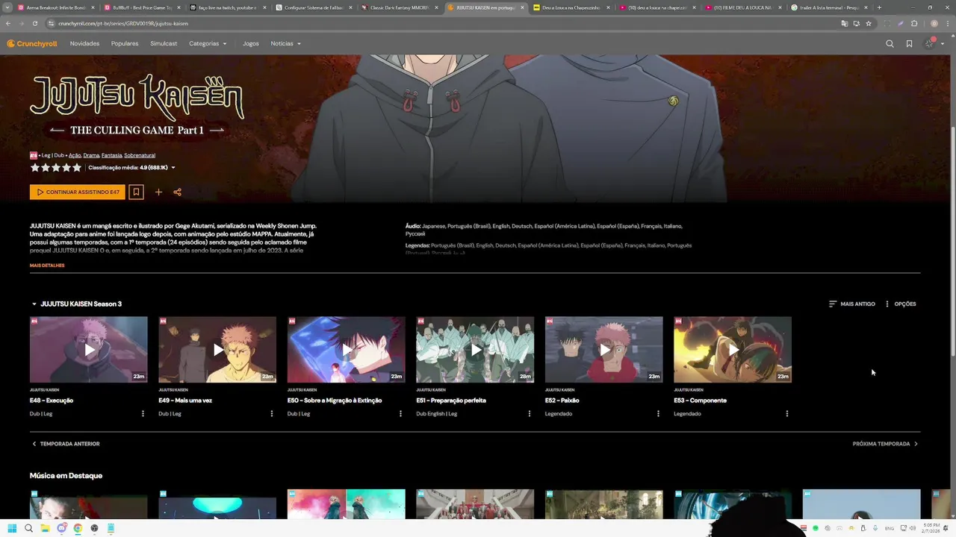Open the Chrome extensions icon
Viewport: 956px width, 537px height.
pyautogui.click(x=914, y=23)
